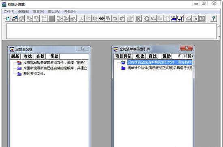The height and width of the screenshot is (147, 223).
Task: Open the 文件(F) menu
Action: 9,11
